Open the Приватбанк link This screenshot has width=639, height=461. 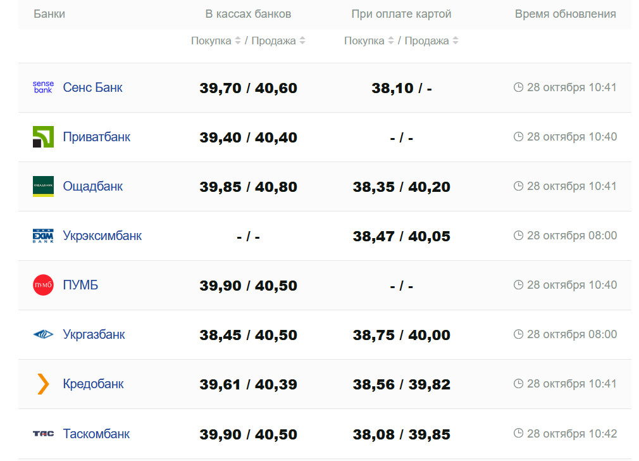coord(96,137)
